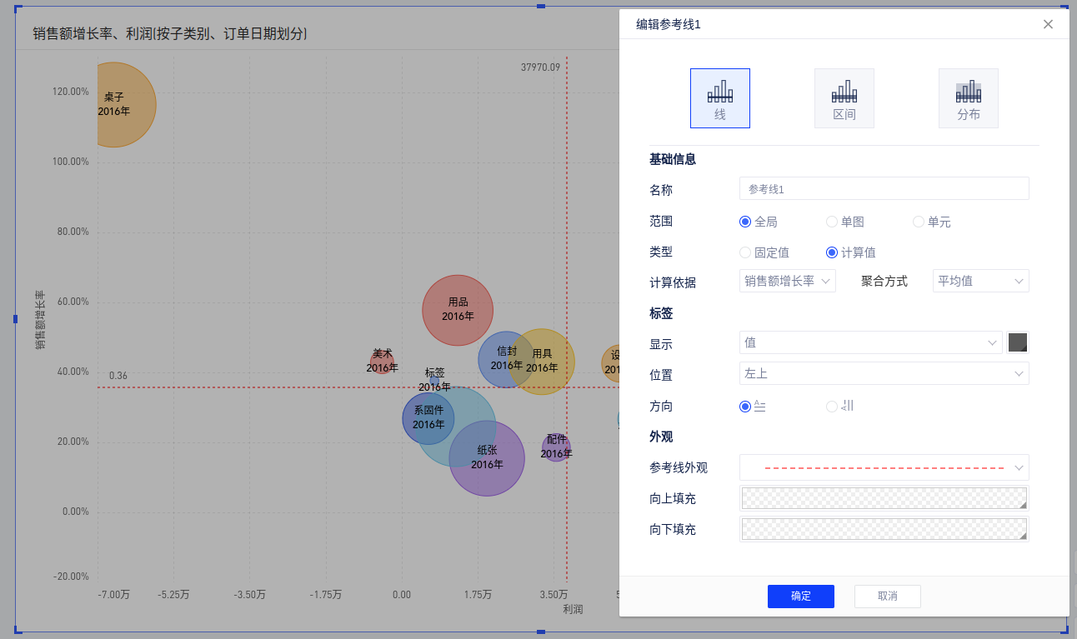Viewport: 1077px width, 639px height.
Task: Switch to the 区间 reference type
Action: pos(844,98)
